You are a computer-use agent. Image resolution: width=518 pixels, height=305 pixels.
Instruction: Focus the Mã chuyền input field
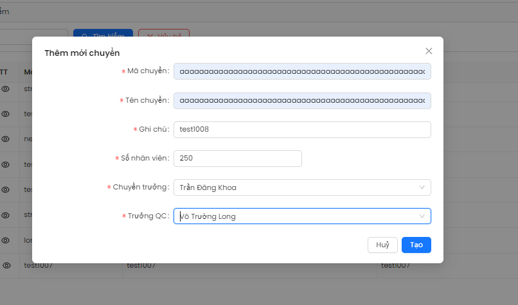click(301, 71)
